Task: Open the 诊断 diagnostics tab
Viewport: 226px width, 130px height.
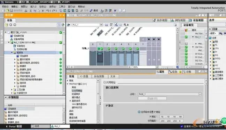Action: point(188,72)
